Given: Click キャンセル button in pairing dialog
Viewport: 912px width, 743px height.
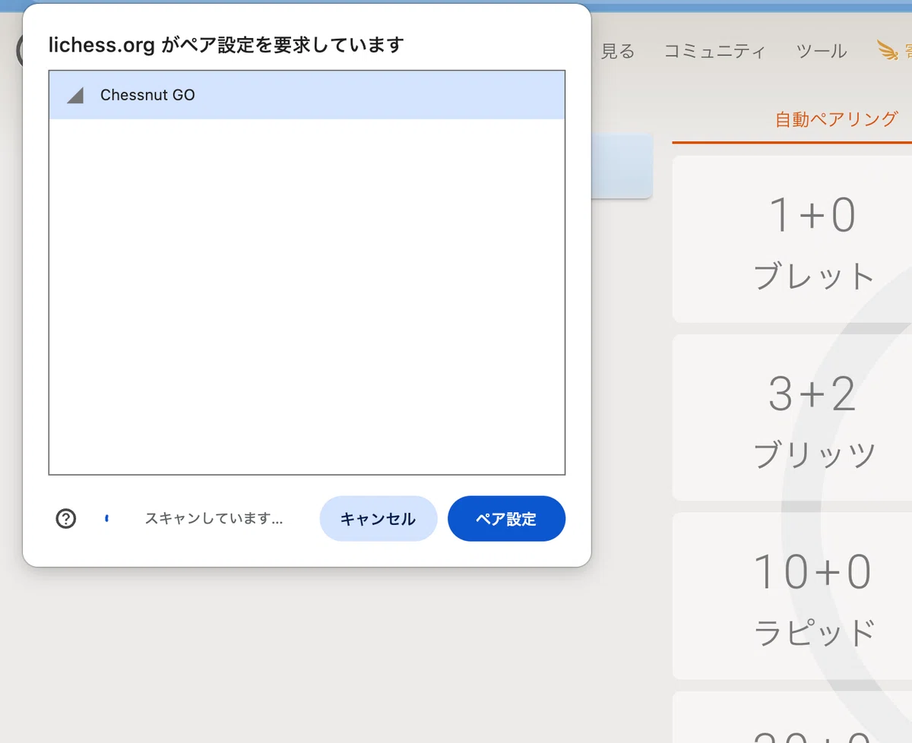Looking at the screenshot, I should click(x=378, y=519).
